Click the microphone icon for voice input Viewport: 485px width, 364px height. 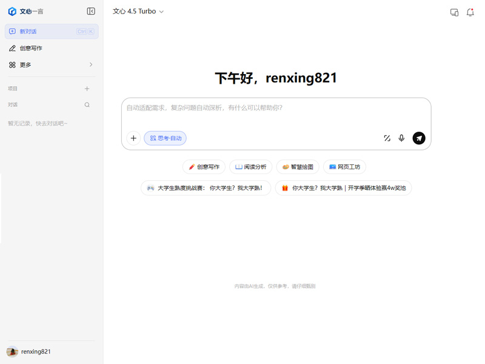pos(401,138)
